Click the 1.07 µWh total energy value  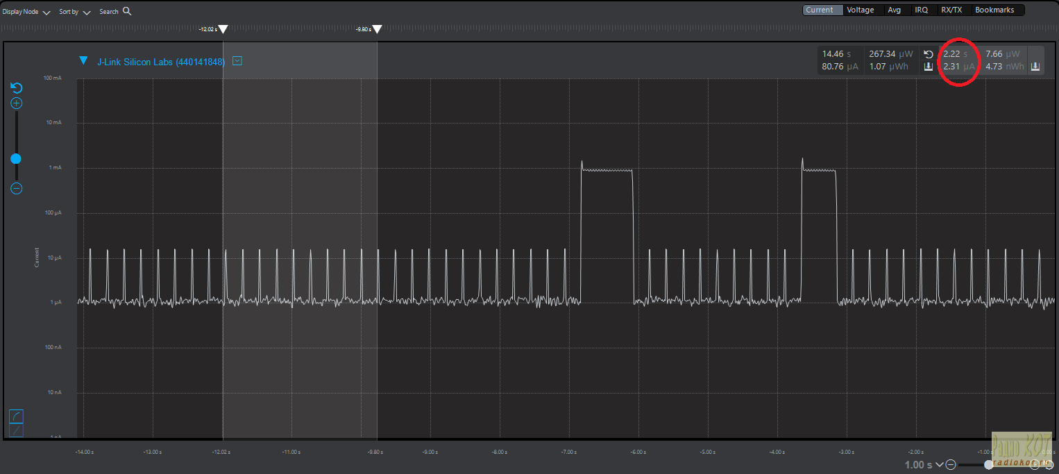pyautogui.click(x=889, y=67)
